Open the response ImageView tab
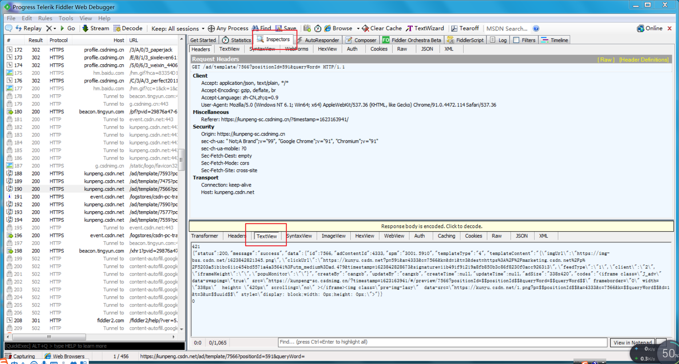Viewport: 679px width, 364px height. click(x=333, y=236)
